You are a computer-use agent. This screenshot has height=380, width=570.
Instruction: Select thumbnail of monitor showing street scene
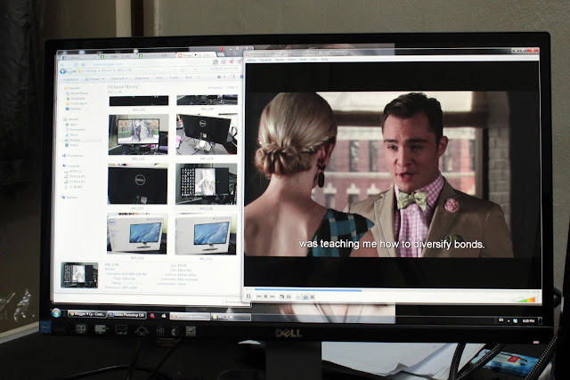pos(139,134)
